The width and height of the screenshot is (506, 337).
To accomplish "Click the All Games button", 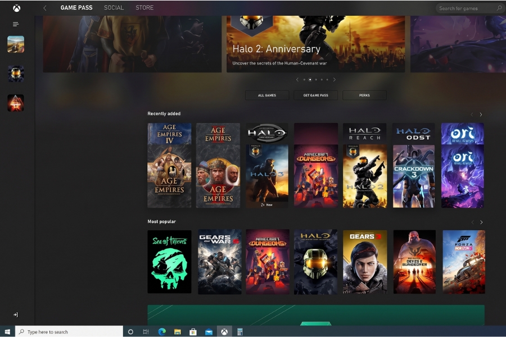I will [267, 95].
